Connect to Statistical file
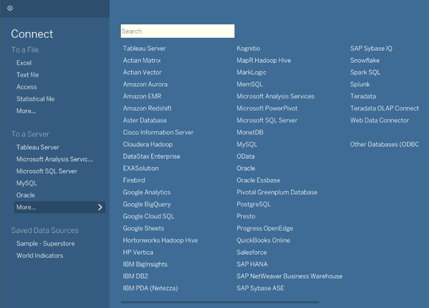 pyautogui.click(x=36, y=99)
